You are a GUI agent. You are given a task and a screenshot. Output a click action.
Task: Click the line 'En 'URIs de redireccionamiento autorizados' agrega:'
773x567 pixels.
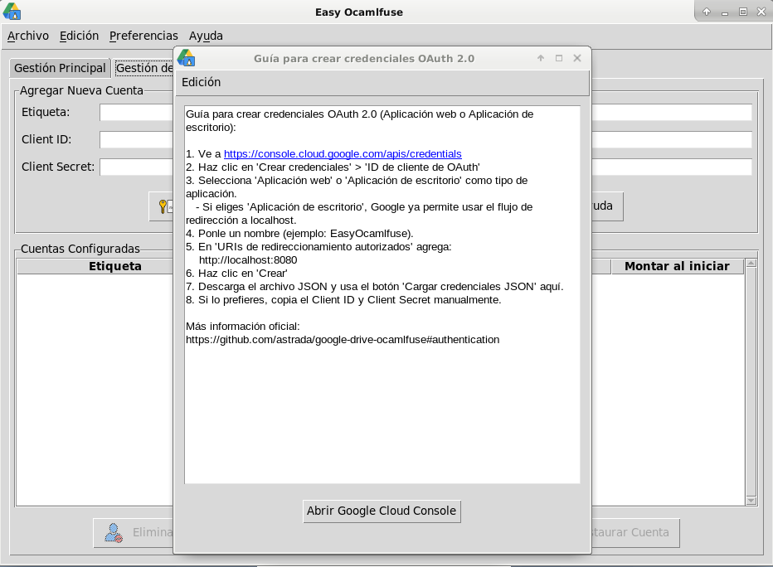point(318,247)
